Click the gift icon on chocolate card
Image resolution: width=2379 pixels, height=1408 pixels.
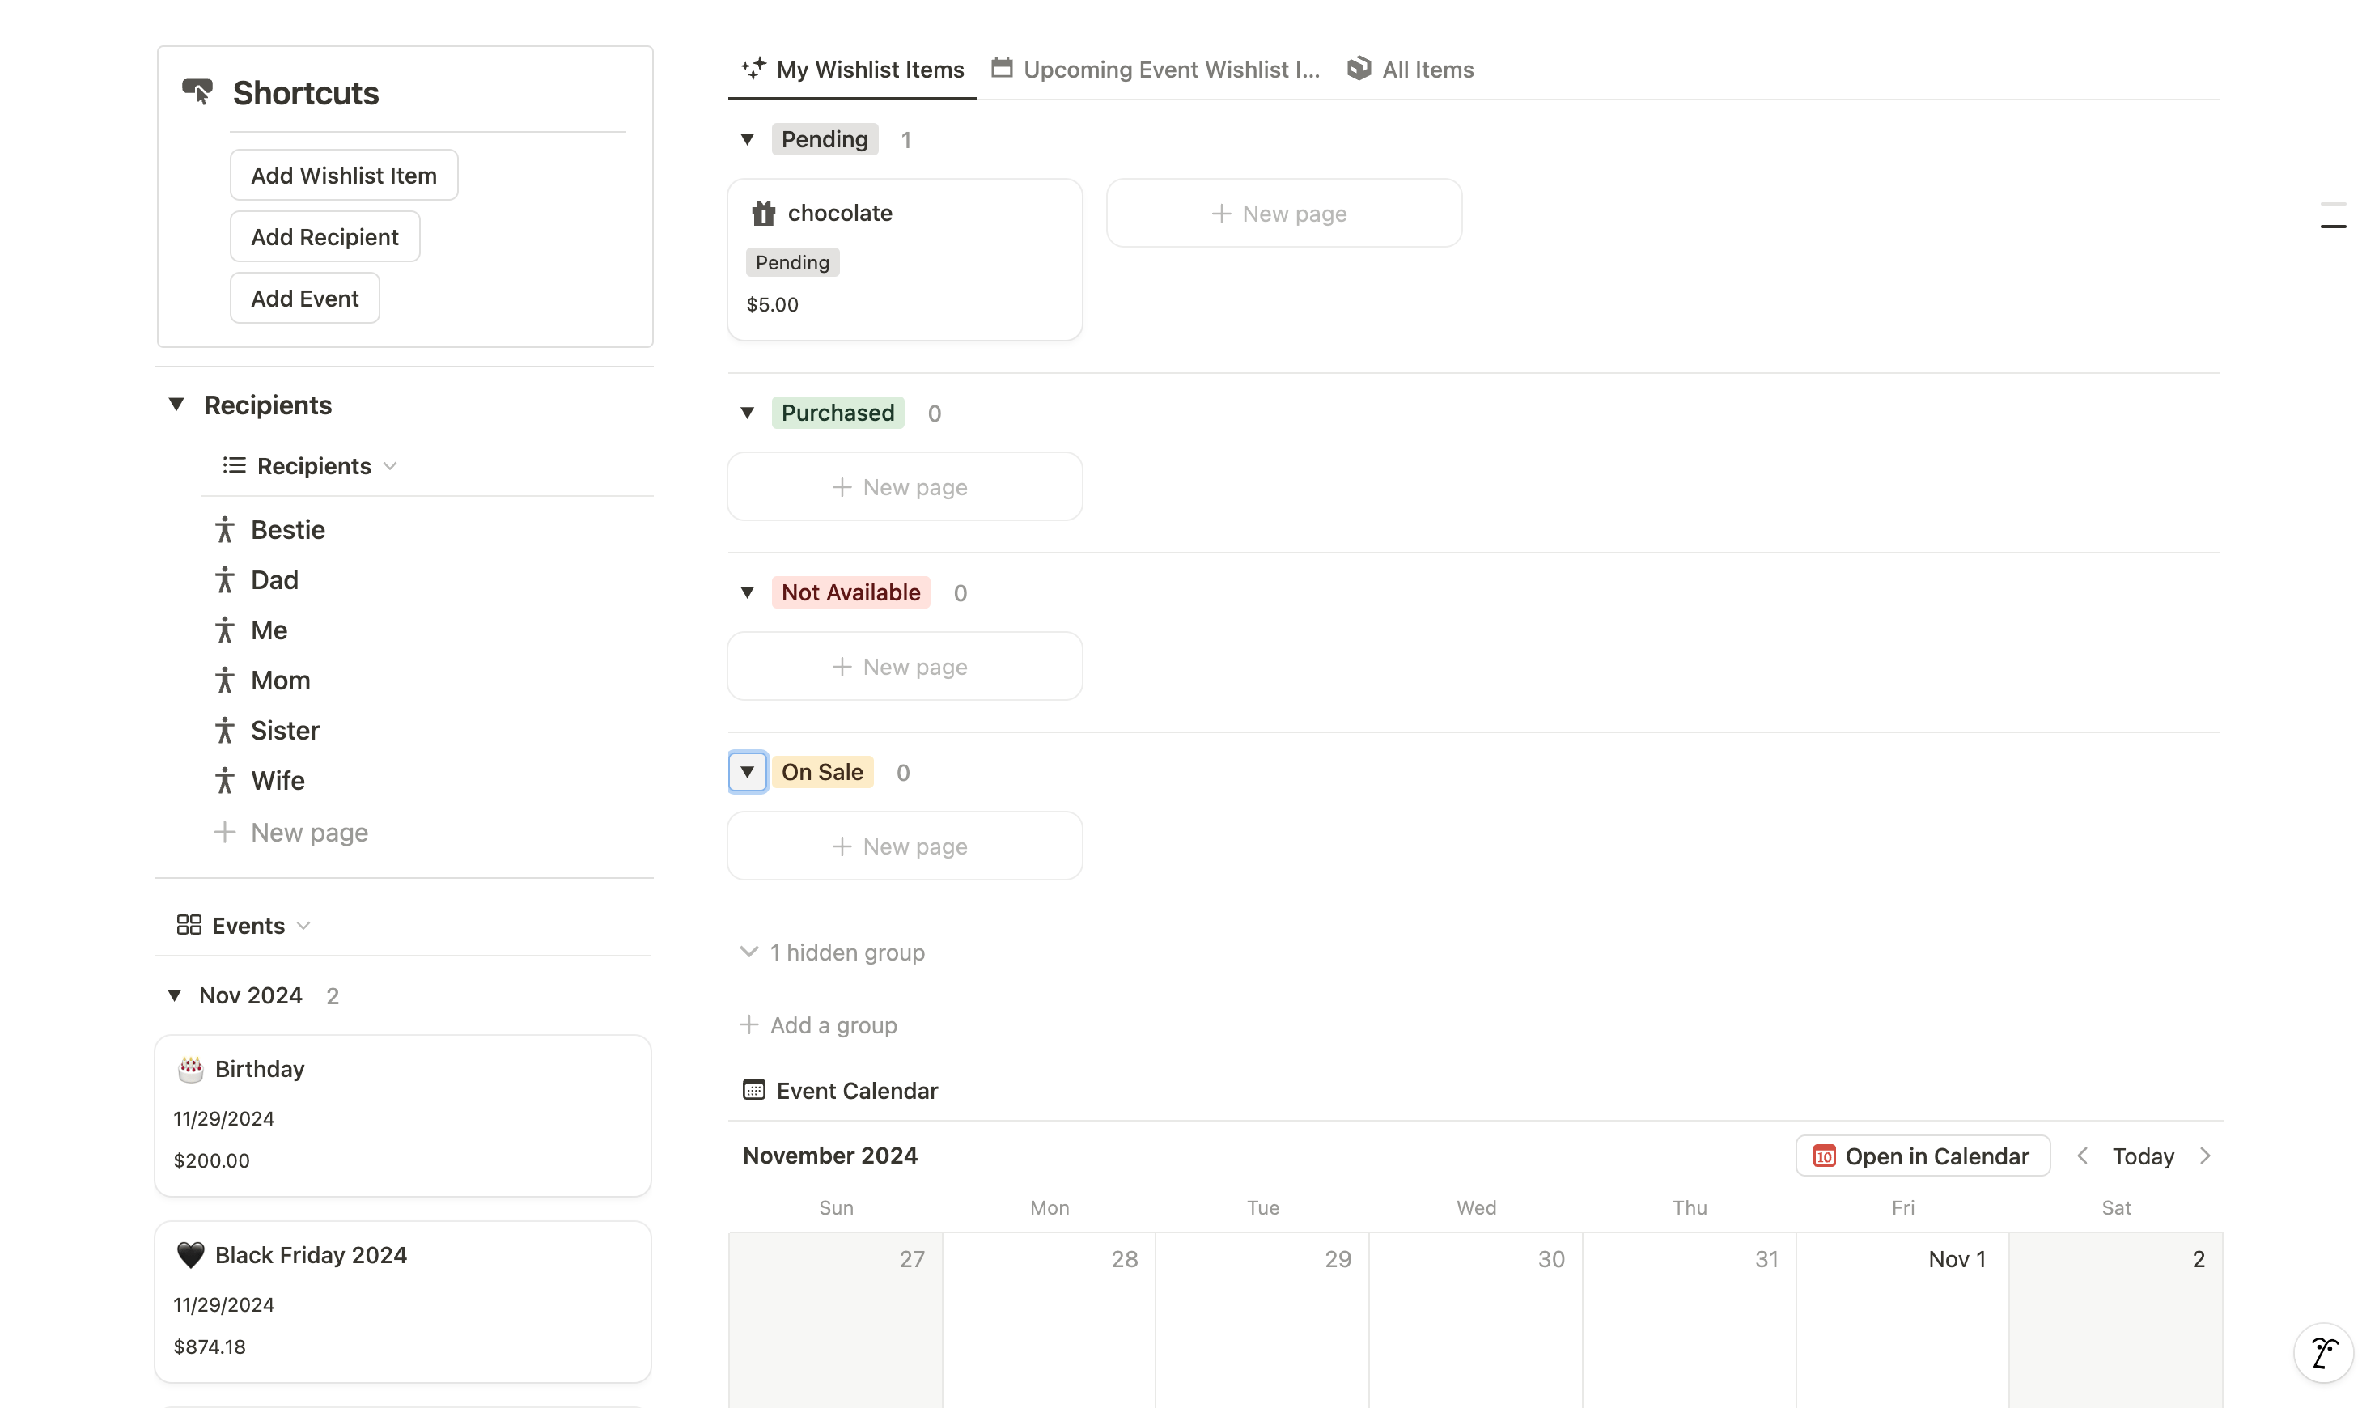click(x=764, y=214)
